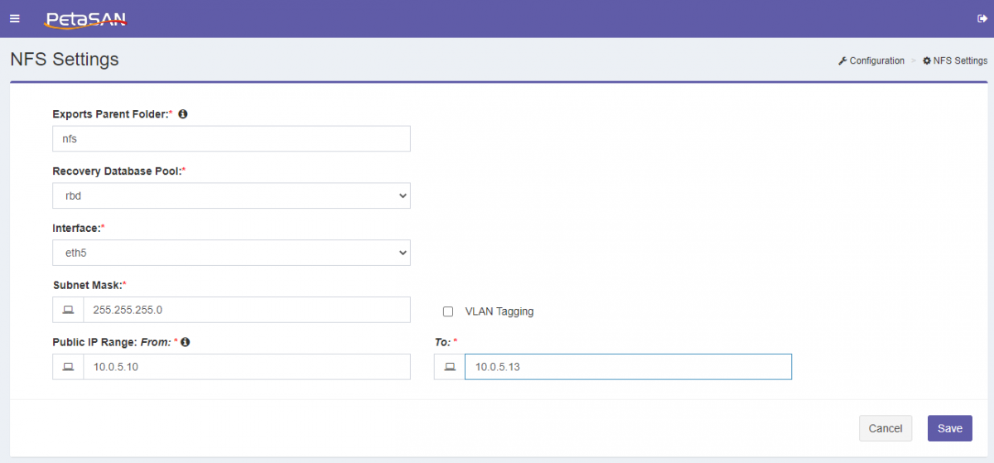Focus the Exports Parent Folder field

(x=231, y=138)
